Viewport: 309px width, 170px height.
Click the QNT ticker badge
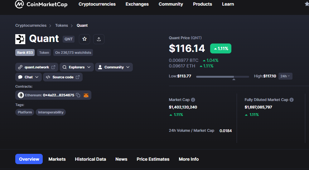coord(69,39)
